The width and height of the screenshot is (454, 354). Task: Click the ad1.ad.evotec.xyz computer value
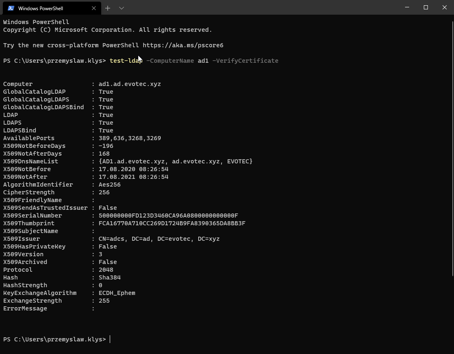(130, 84)
